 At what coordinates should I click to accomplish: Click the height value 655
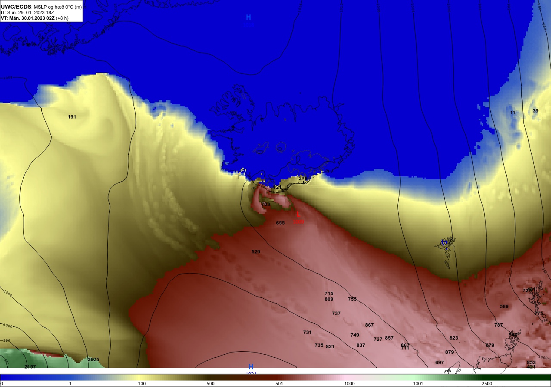click(x=280, y=223)
